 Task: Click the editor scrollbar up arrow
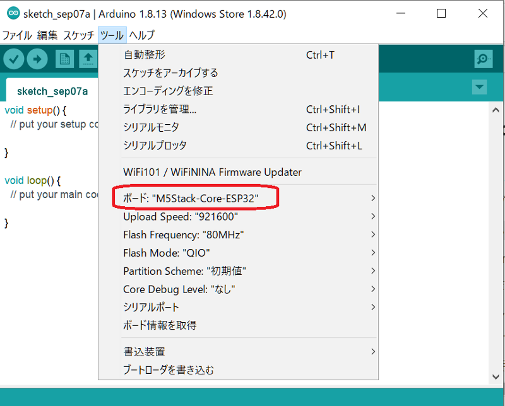(496, 110)
